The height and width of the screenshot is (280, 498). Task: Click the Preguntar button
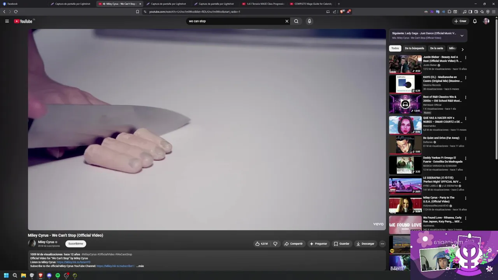coord(318,244)
